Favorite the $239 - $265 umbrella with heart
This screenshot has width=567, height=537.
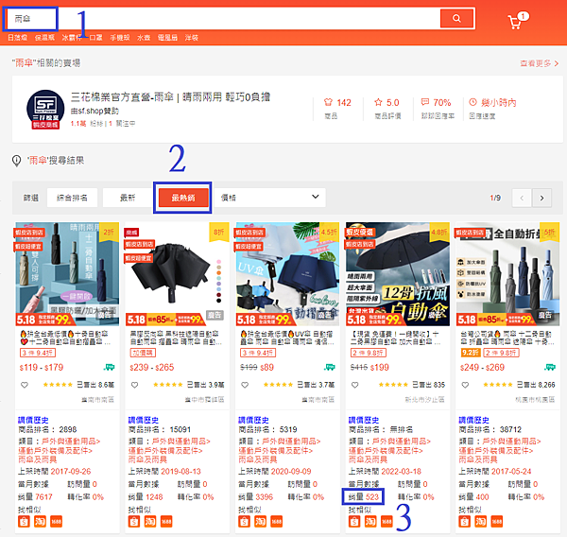[134, 385]
